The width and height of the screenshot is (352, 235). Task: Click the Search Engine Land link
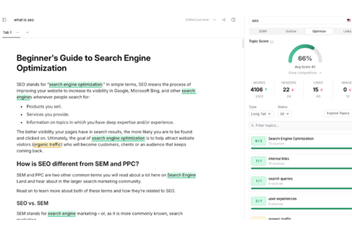tap(181, 175)
